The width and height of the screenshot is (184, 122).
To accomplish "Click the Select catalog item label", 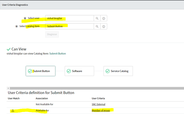I will (29, 26).
